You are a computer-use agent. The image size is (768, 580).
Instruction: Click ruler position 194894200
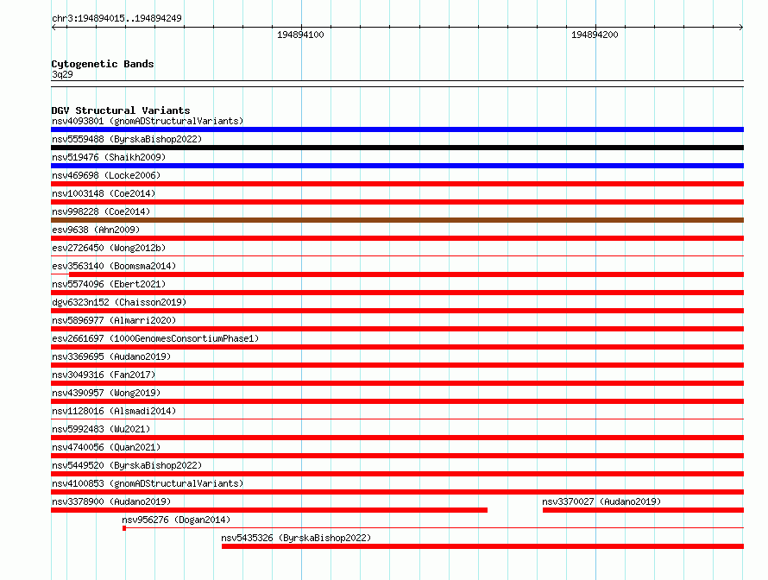[595, 35]
